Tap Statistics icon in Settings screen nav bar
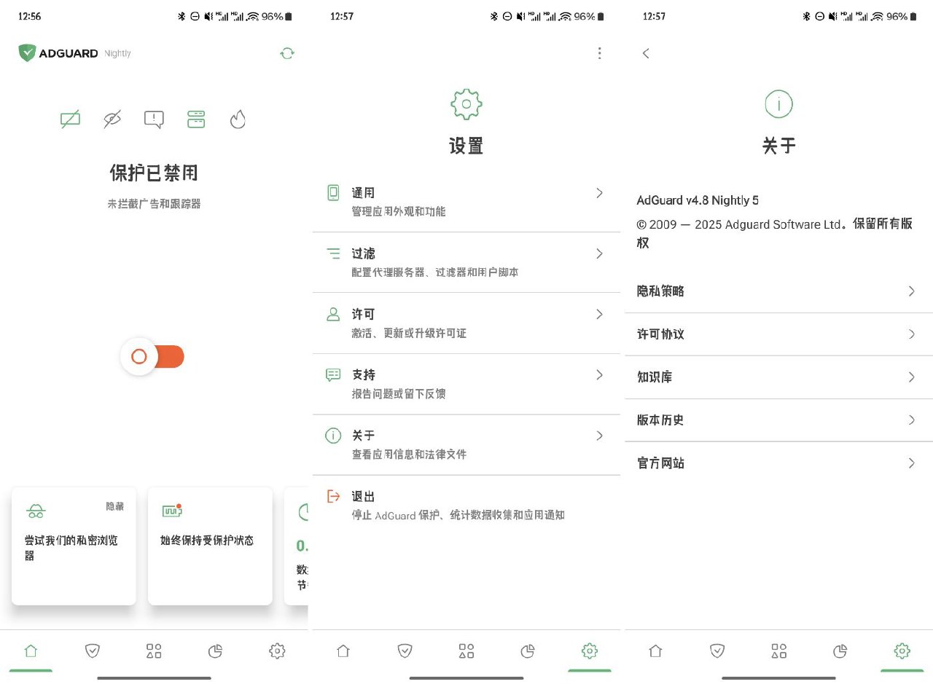This screenshot has height=684, width=933. click(x=528, y=650)
